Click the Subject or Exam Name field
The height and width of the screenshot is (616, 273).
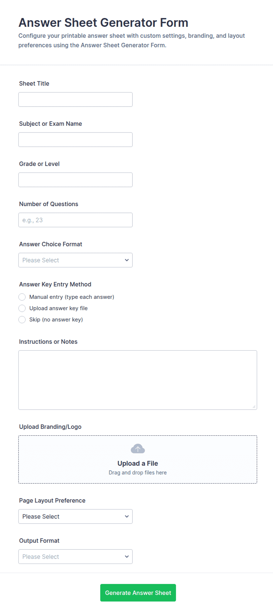(75, 140)
